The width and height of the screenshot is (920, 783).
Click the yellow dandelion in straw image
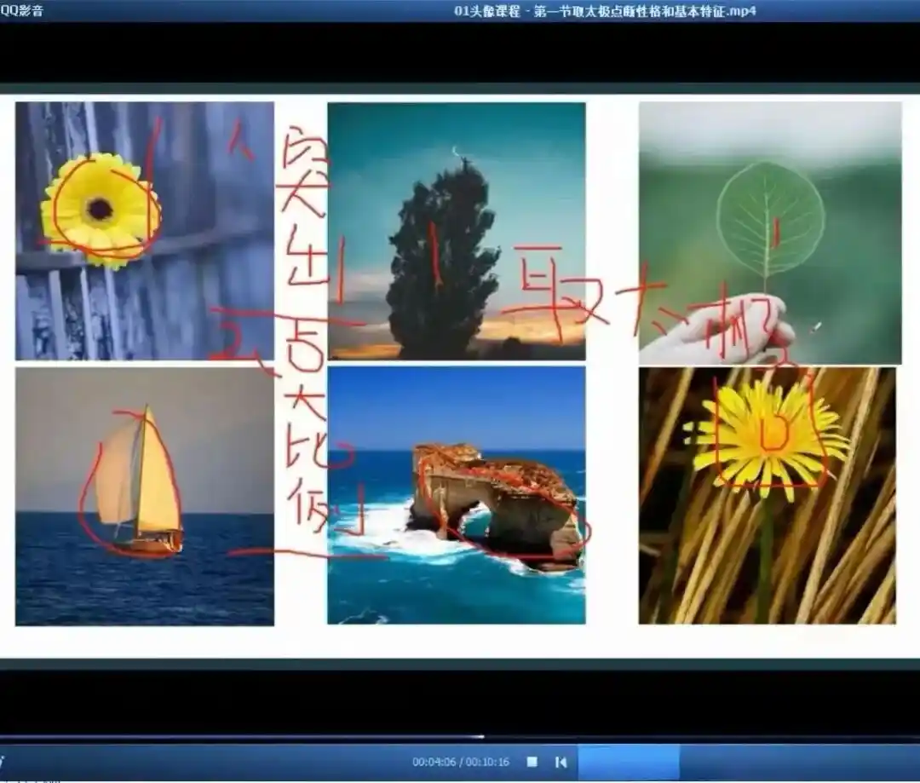tap(768, 496)
